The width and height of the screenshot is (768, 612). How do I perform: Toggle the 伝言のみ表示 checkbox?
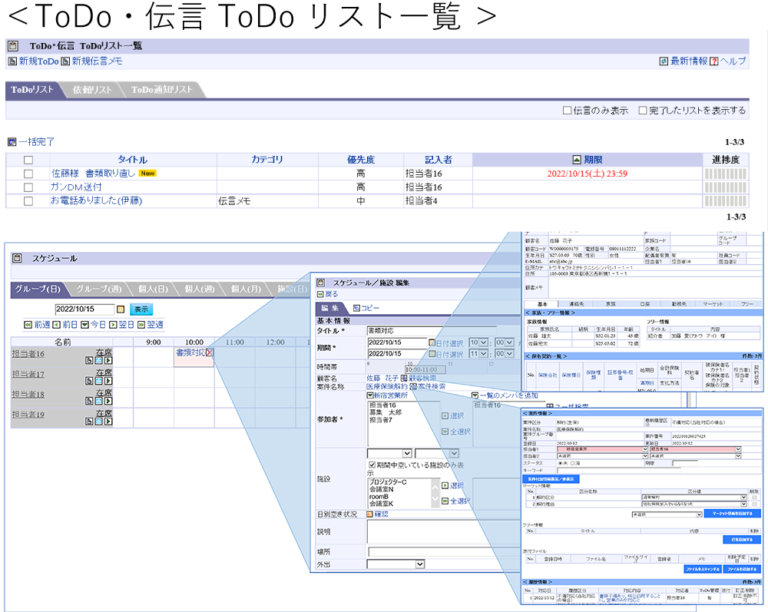[568, 111]
